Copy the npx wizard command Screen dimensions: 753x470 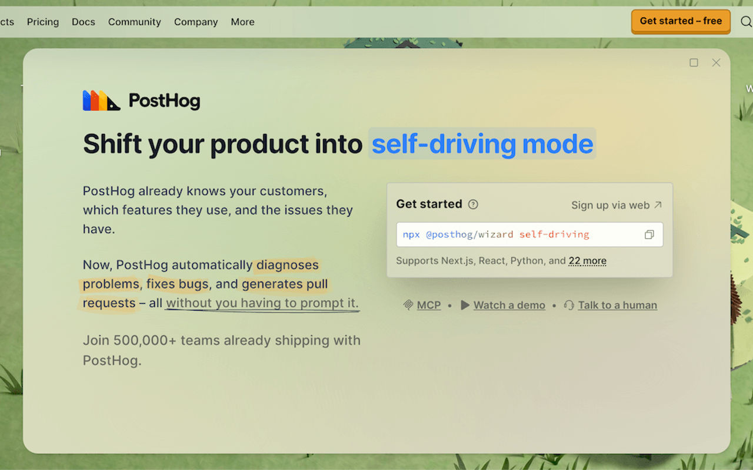(649, 234)
